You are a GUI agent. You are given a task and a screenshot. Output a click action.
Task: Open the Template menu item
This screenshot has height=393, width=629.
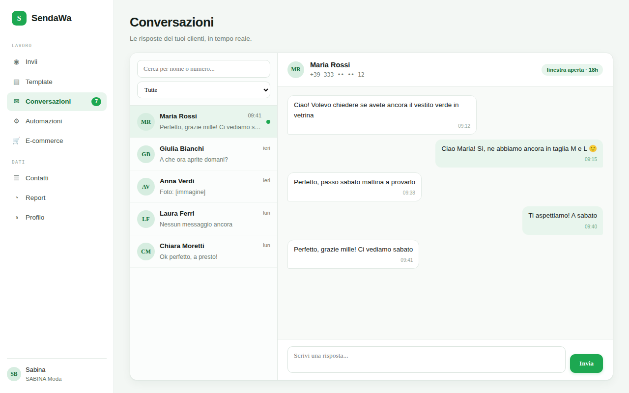(57, 82)
